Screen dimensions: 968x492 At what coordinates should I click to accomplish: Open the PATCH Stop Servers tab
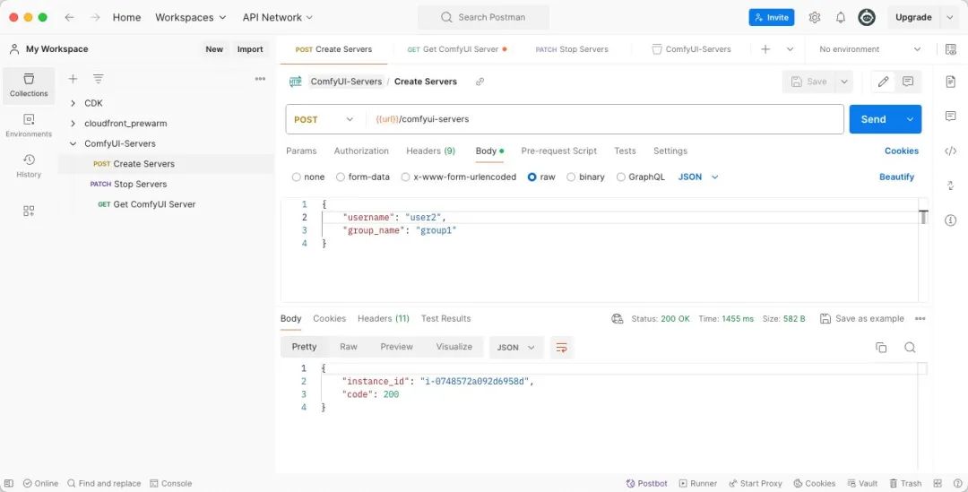click(x=572, y=49)
